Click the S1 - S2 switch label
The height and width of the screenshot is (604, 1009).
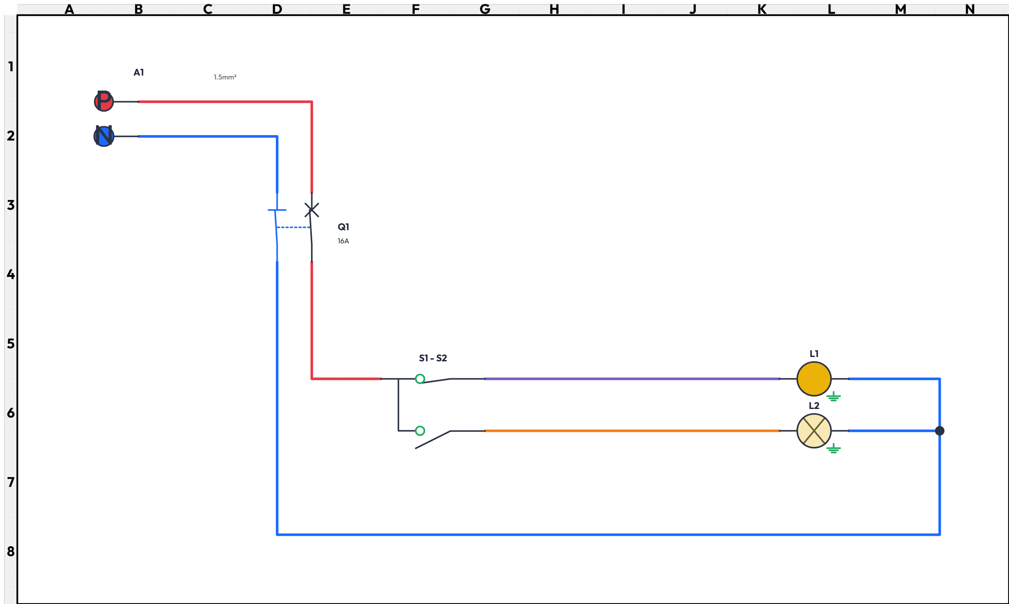click(433, 358)
